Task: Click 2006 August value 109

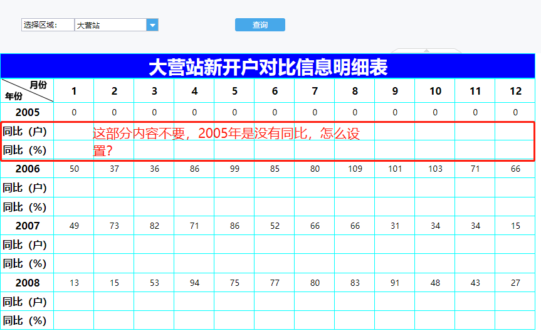Action: click(x=355, y=169)
